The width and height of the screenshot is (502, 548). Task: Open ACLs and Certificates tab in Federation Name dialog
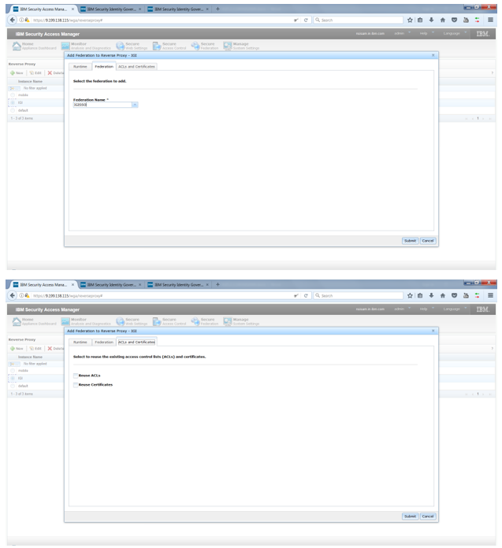(x=136, y=66)
